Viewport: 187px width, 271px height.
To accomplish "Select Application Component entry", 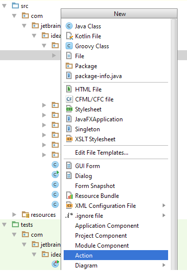I will coord(116,226).
